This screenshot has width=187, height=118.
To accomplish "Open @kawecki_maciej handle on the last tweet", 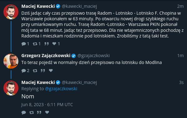I will (79, 82).
